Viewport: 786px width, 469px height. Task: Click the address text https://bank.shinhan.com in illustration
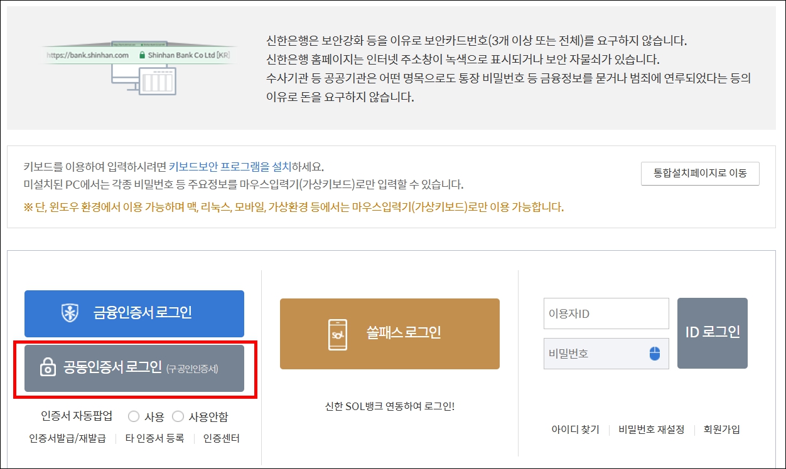click(88, 55)
